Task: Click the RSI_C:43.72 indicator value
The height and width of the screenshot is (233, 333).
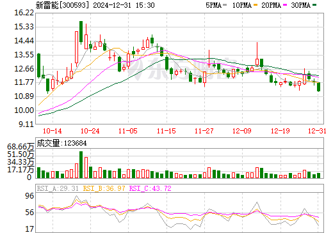Action: tap(150, 188)
